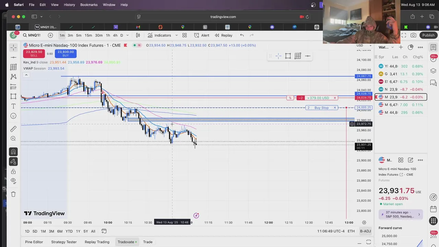Reverse the position with the arrows icon
This screenshot has height=247, width=439.
(290, 98)
